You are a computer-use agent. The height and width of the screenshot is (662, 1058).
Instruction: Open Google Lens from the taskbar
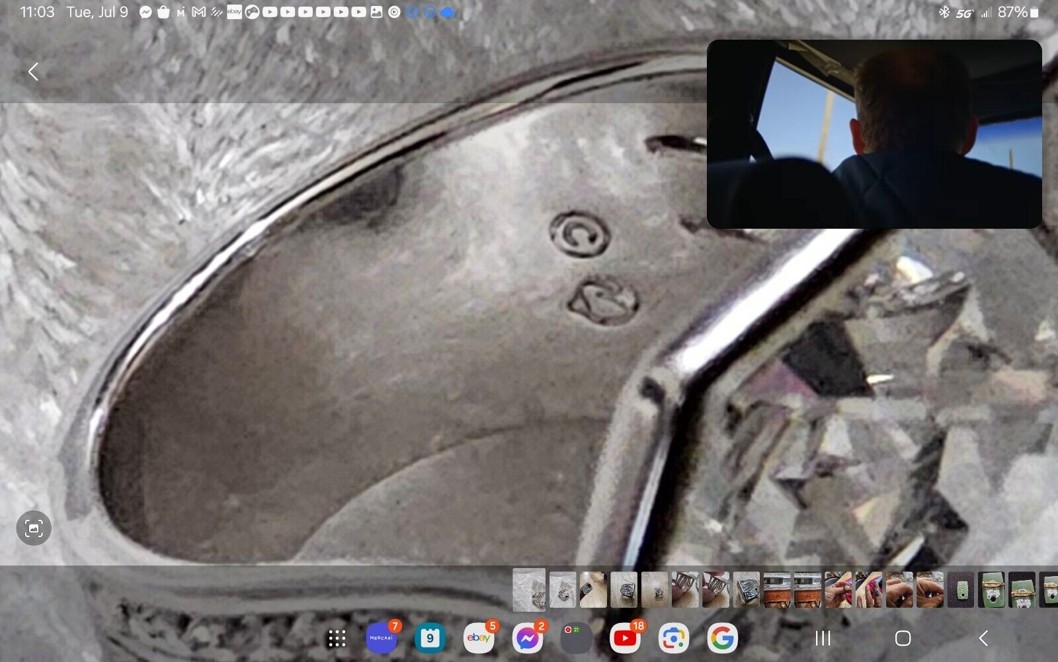pyautogui.click(x=673, y=638)
